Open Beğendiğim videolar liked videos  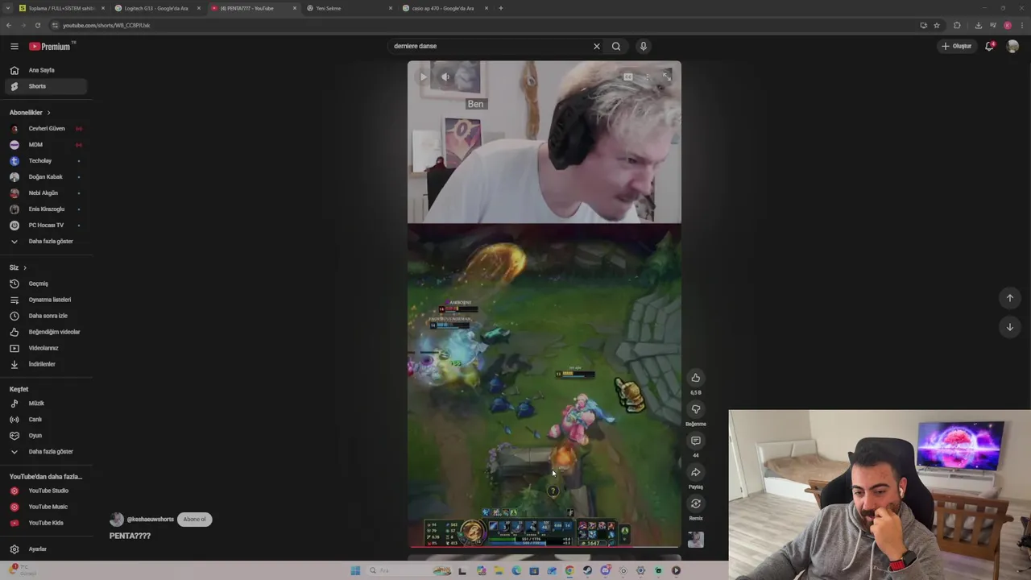[46, 332]
